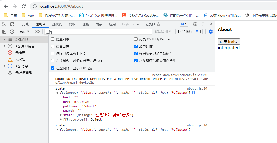Switch to the Lighthouse tab
Image resolution: width=277 pixels, height=143 pixels.
pyautogui.click(x=130, y=24)
